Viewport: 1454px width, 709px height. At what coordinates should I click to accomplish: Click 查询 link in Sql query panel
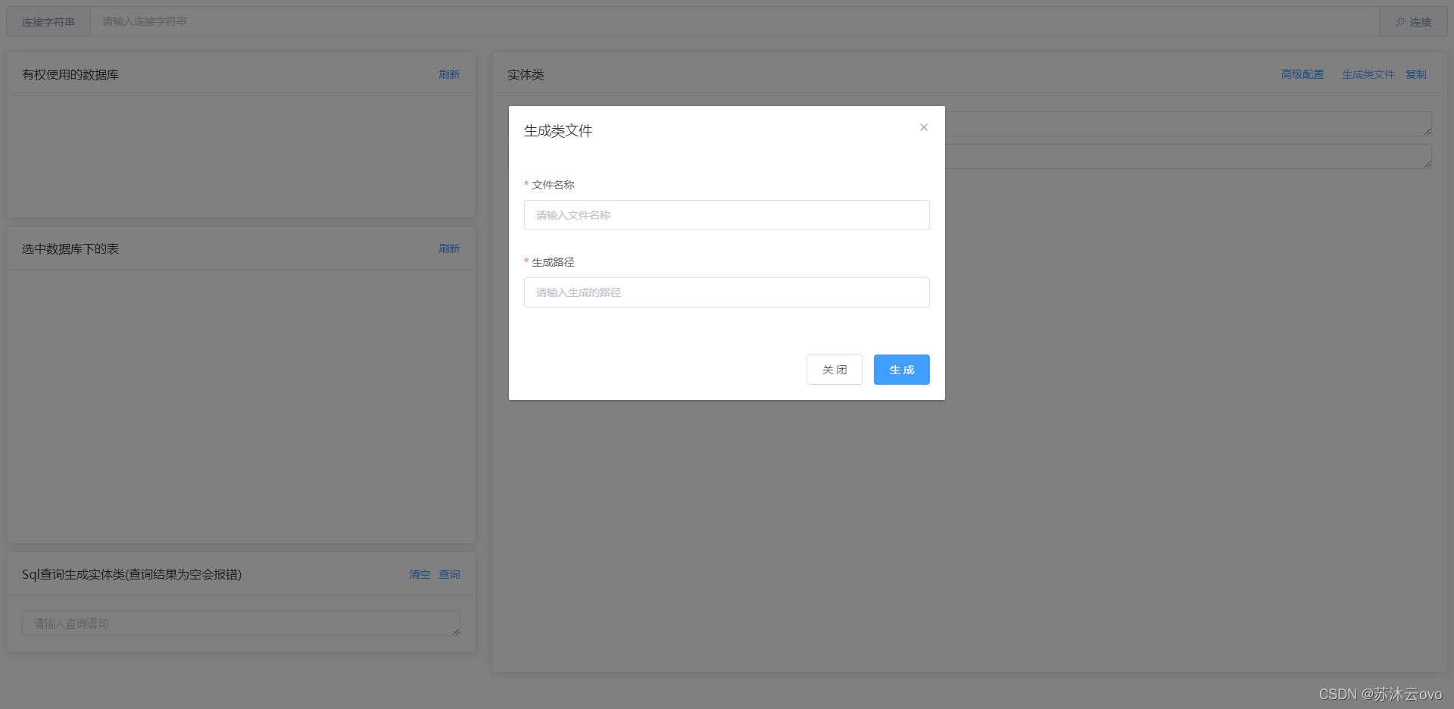pos(449,574)
